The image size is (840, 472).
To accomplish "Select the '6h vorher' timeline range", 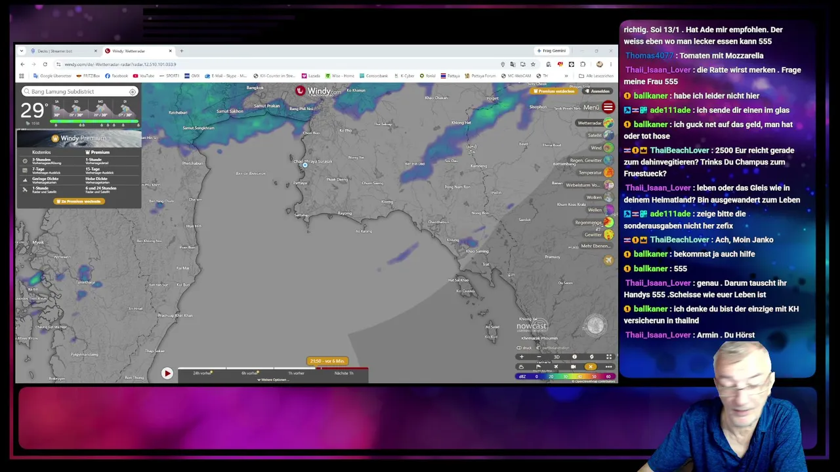I will 249,373.
